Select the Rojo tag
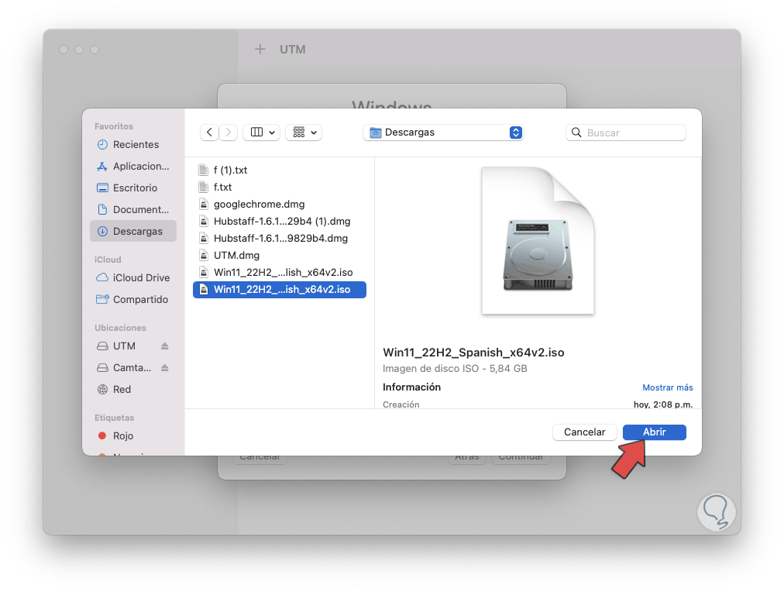This screenshot has width=784, height=592. [133, 436]
